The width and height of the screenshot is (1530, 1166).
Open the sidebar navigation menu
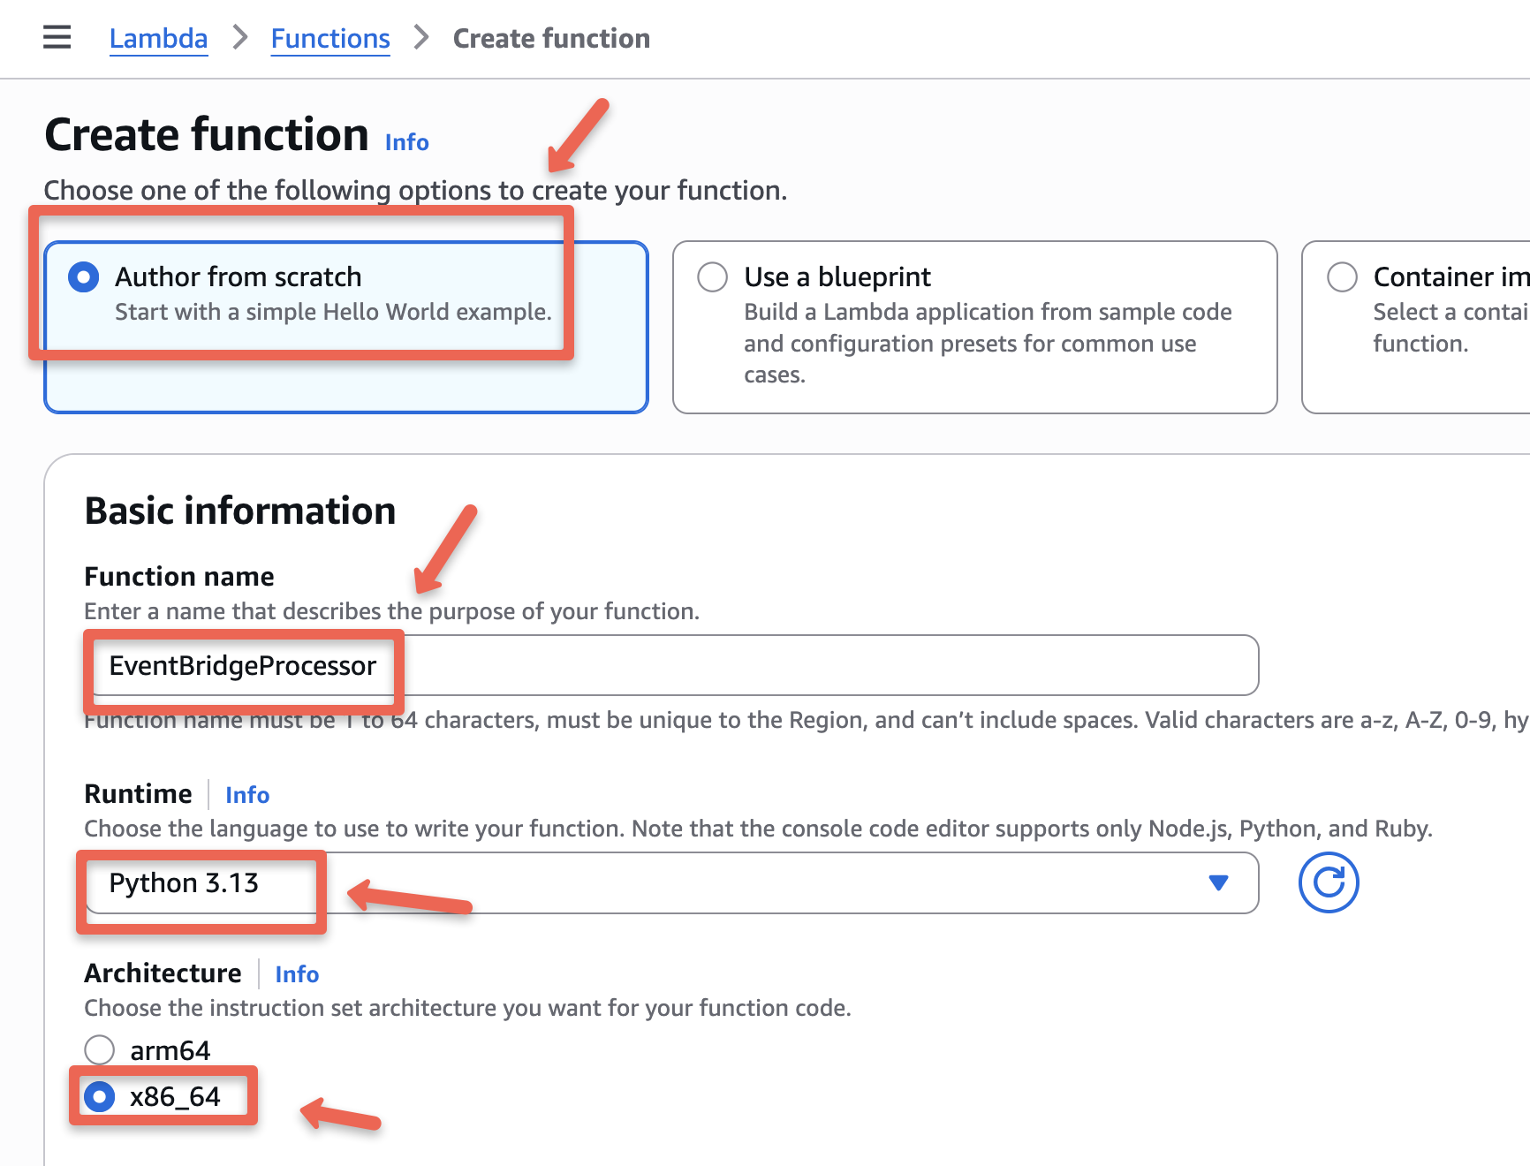pos(56,37)
